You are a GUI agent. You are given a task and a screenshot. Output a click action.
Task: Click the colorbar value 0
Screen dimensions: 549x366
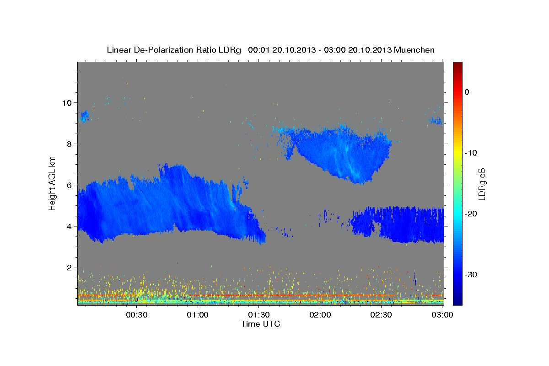click(x=467, y=92)
